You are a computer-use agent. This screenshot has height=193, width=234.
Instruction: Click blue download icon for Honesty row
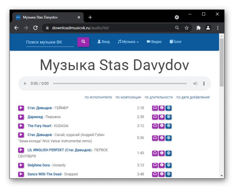[x=168, y=165]
